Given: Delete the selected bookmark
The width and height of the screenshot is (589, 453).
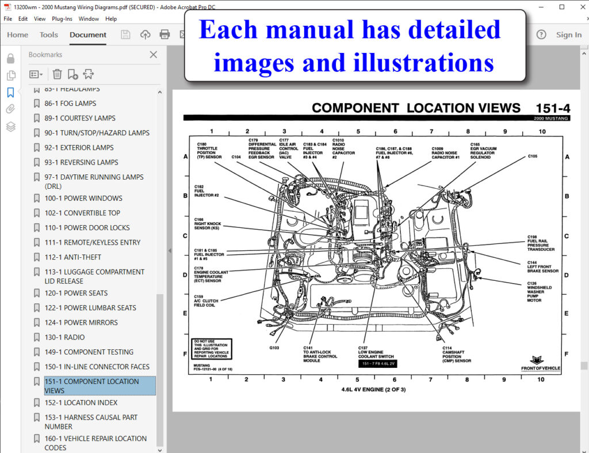Looking at the screenshot, I should coord(57,74).
